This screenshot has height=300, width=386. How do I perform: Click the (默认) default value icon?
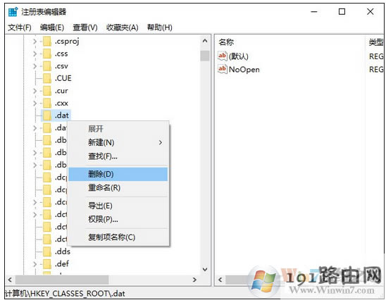(222, 56)
